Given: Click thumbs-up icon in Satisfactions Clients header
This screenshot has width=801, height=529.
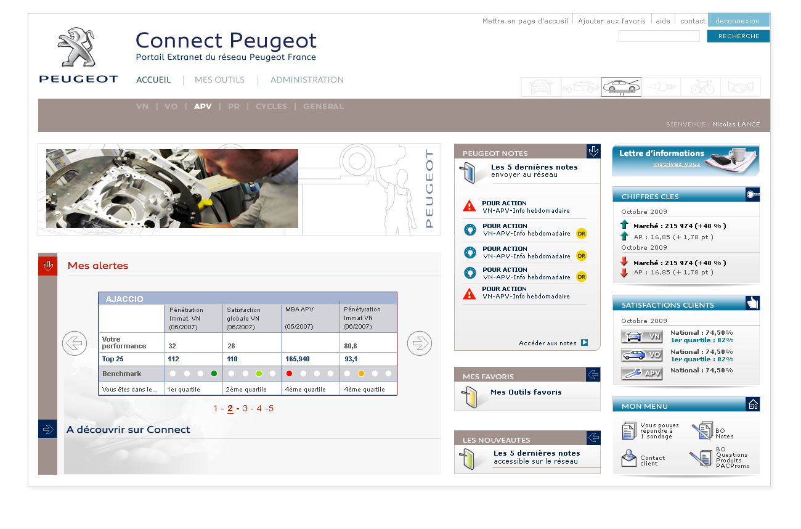Looking at the screenshot, I should pyautogui.click(x=752, y=303).
